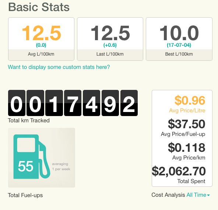Click the dropdown caret beside All Time

(x=208, y=195)
